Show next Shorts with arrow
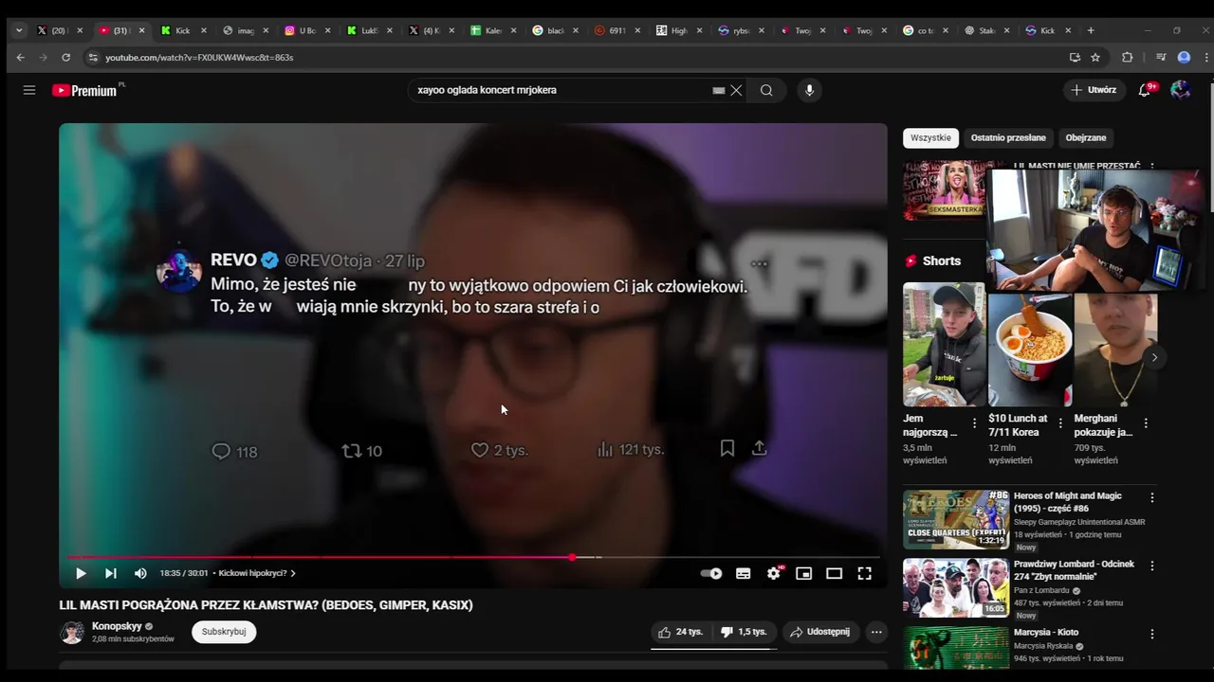Viewport: 1214px width, 682px height. 1154,357
